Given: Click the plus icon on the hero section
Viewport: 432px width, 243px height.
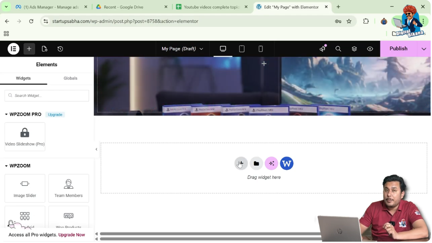Looking at the screenshot, I should coord(264,64).
